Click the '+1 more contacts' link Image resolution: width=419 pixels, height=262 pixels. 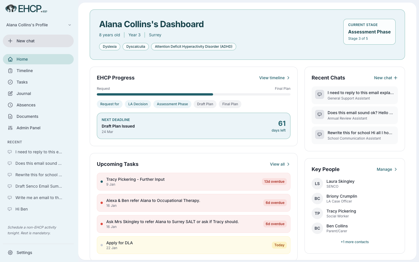(x=355, y=242)
